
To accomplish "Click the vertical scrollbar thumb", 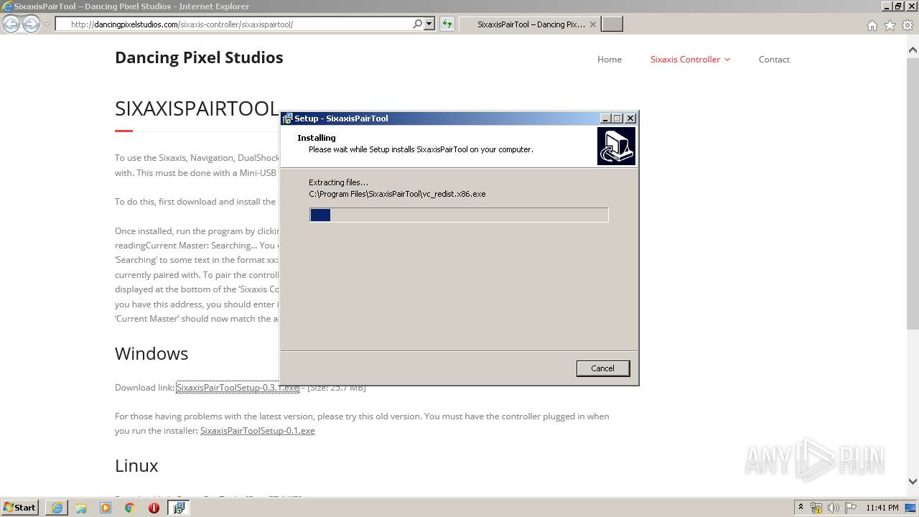I will click(913, 194).
